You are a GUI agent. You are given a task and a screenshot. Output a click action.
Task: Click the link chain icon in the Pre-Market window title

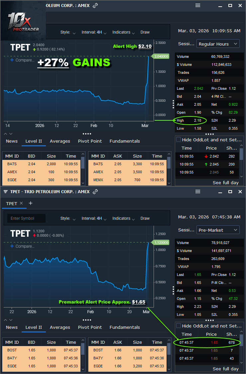pos(95,192)
